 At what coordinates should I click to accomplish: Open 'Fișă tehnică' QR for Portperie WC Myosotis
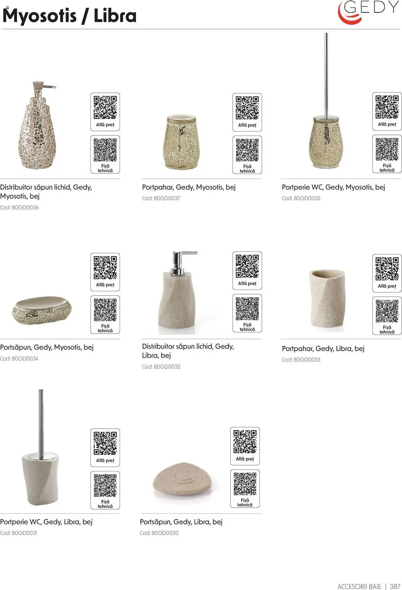pyautogui.click(x=387, y=154)
